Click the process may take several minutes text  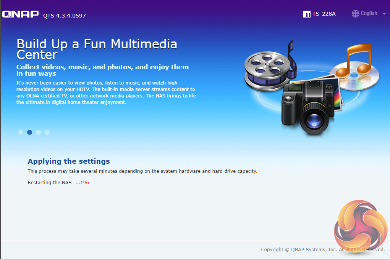click(142, 171)
